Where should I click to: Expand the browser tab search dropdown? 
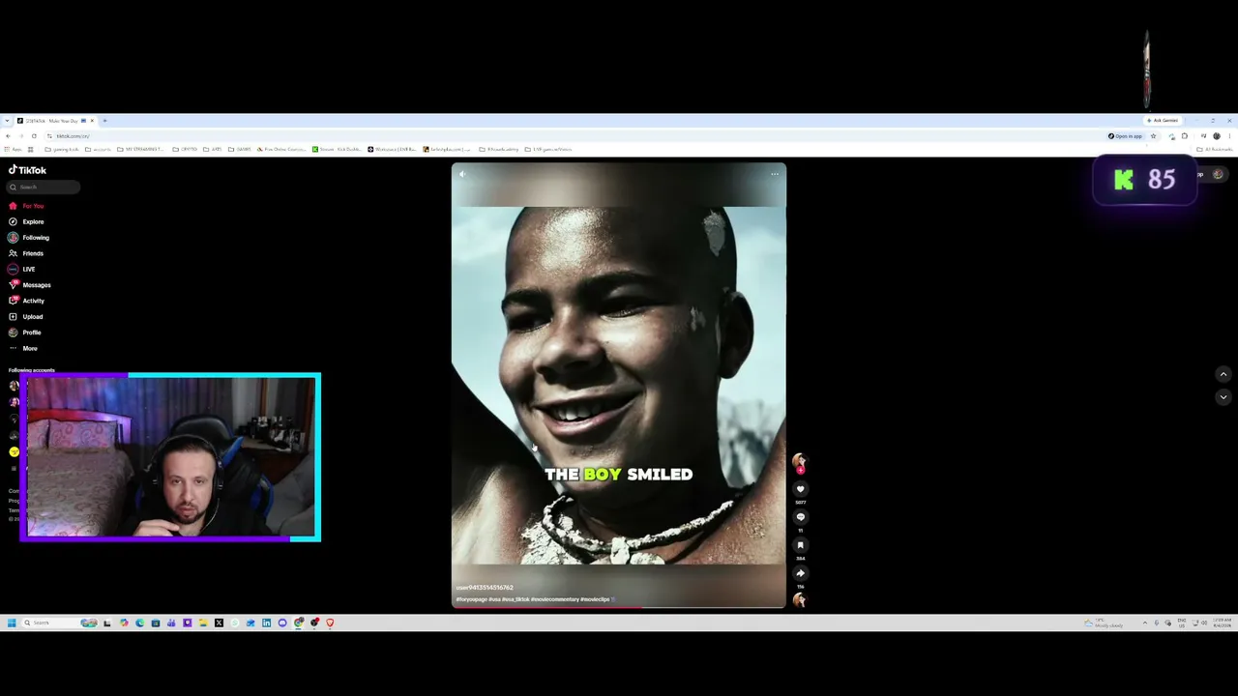click(7, 121)
